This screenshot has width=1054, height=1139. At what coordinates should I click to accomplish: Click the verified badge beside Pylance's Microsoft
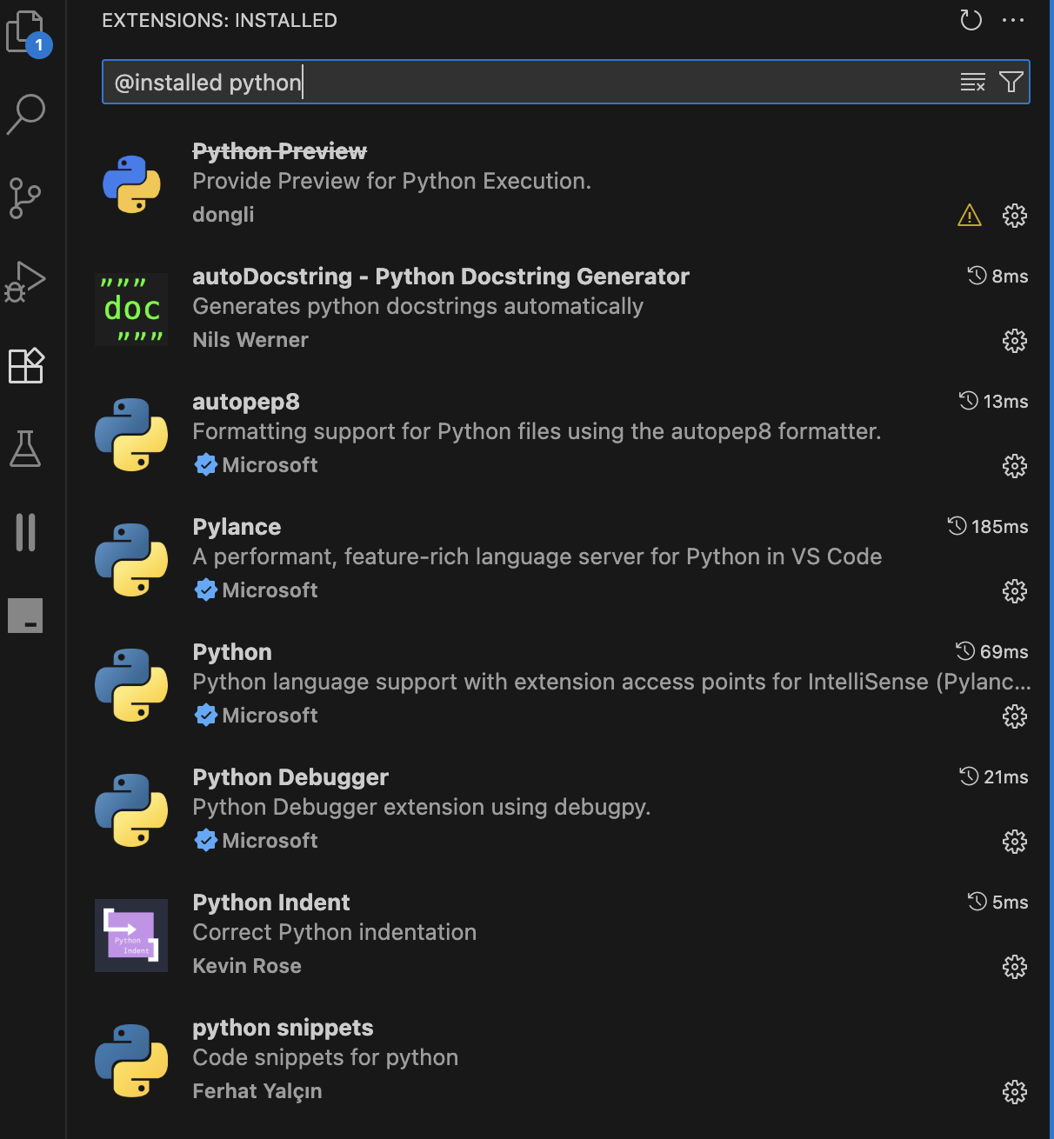click(x=206, y=590)
